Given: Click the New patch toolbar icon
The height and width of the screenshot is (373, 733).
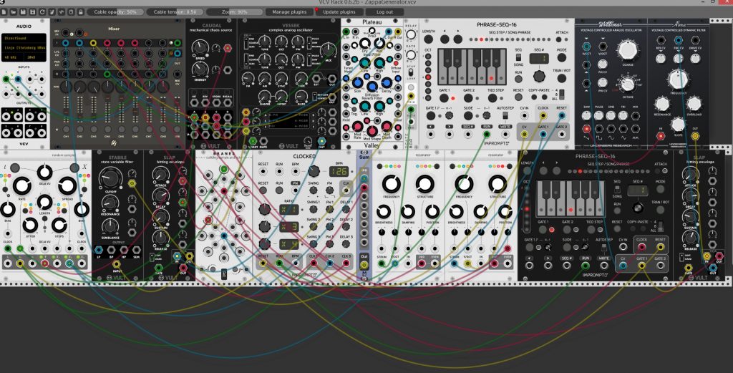Looking at the screenshot, I should pyautogui.click(x=4, y=11).
